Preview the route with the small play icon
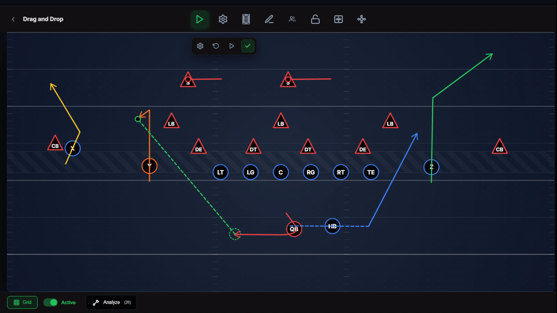 pyautogui.click(x=232, y=46)
